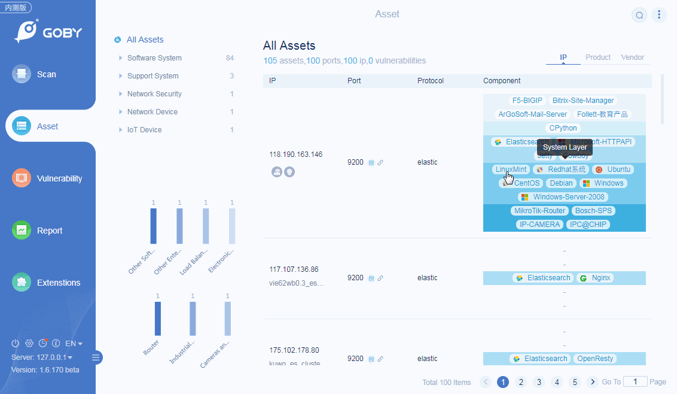
Task: Open the Vulnerability section in sidebar
Action: (47, 178)
